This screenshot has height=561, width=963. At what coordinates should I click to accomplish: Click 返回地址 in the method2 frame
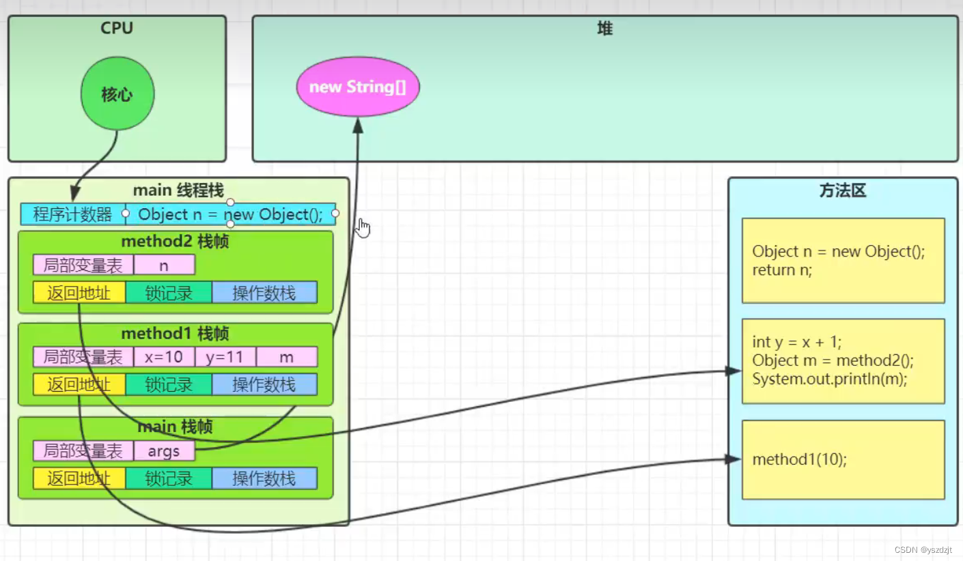click(x=79, y=293)
